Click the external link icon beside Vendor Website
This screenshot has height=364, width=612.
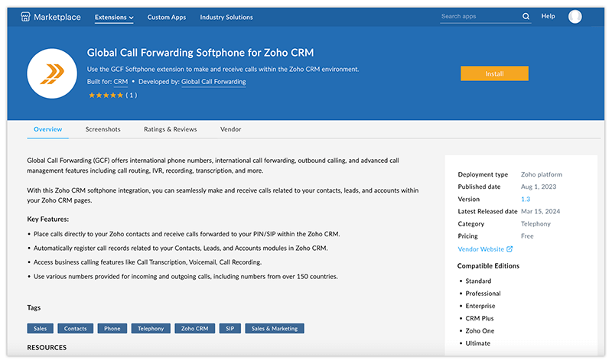[509, 249]
